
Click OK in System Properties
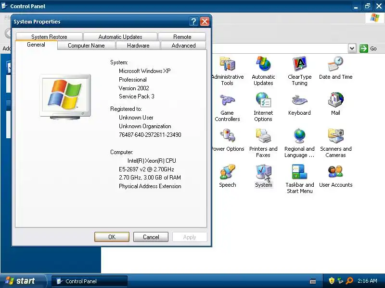pyautogui.click(x=112, y=237)
